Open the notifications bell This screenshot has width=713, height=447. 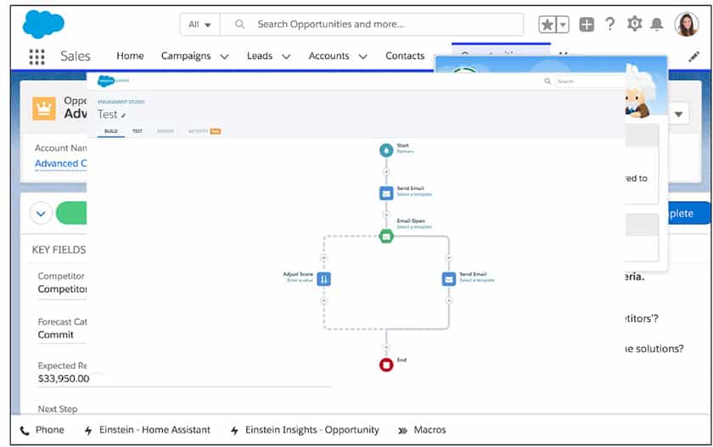[657, 24]
